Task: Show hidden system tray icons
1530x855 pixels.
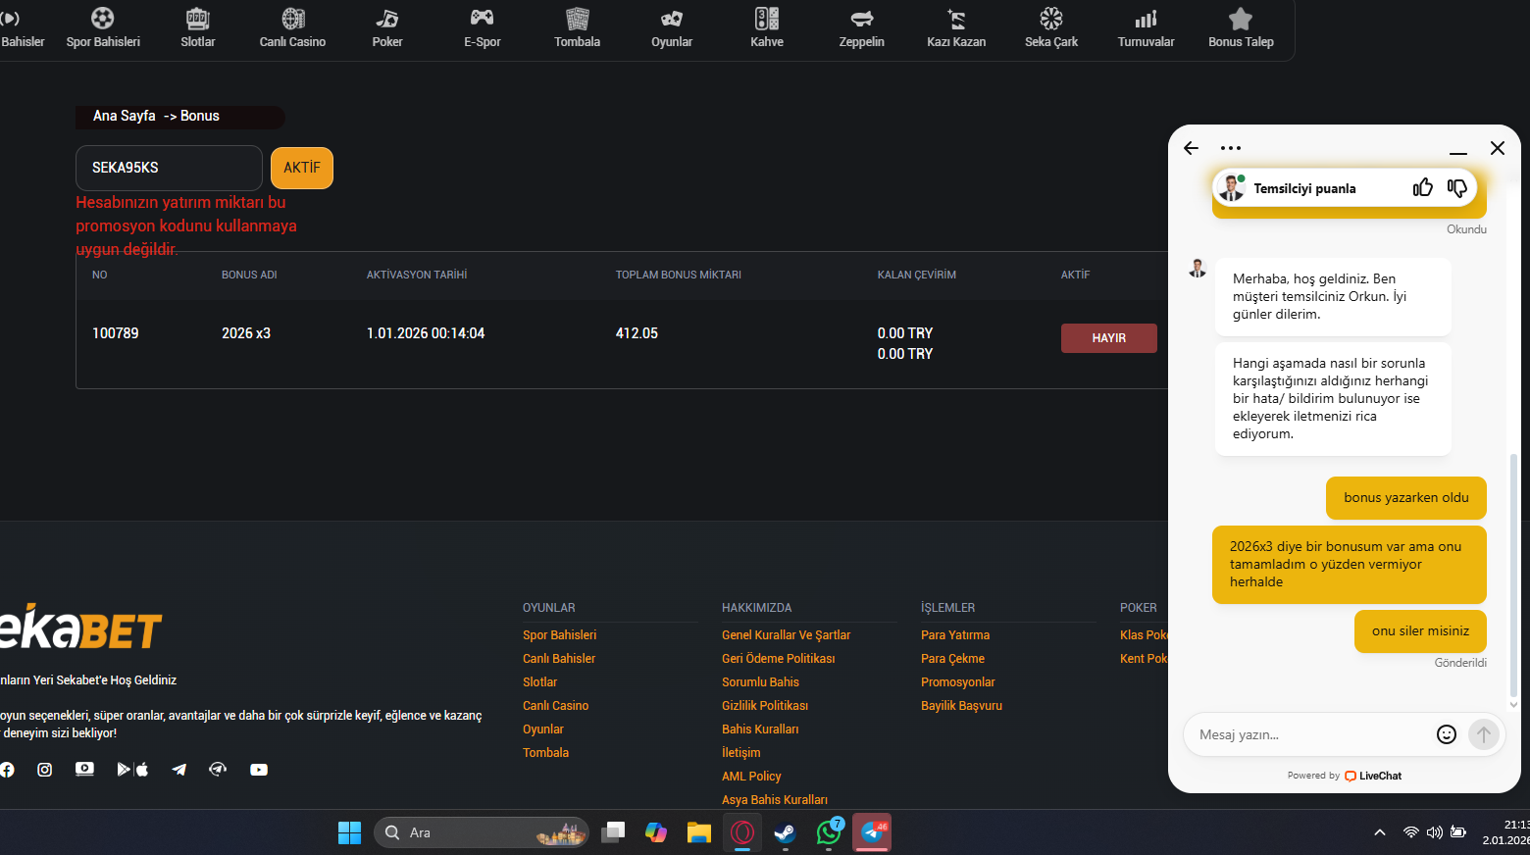Action: (1380, 832)
